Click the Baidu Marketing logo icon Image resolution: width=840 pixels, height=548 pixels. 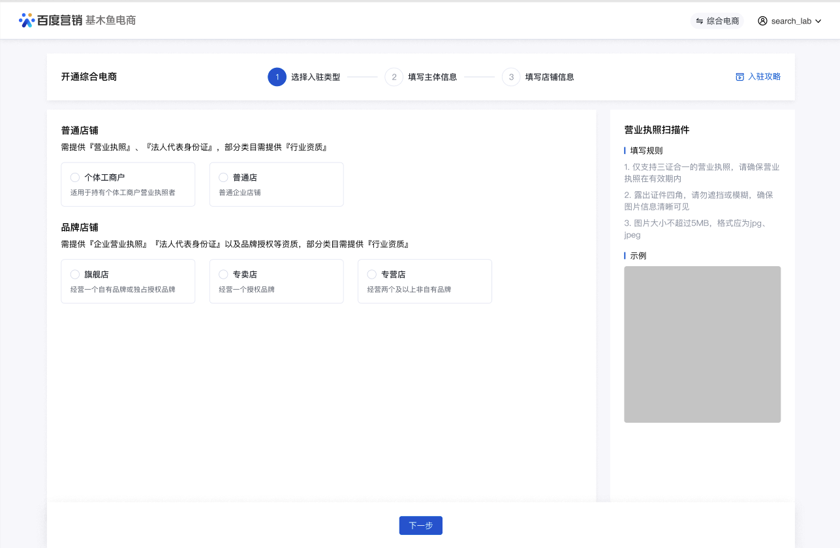27,20
